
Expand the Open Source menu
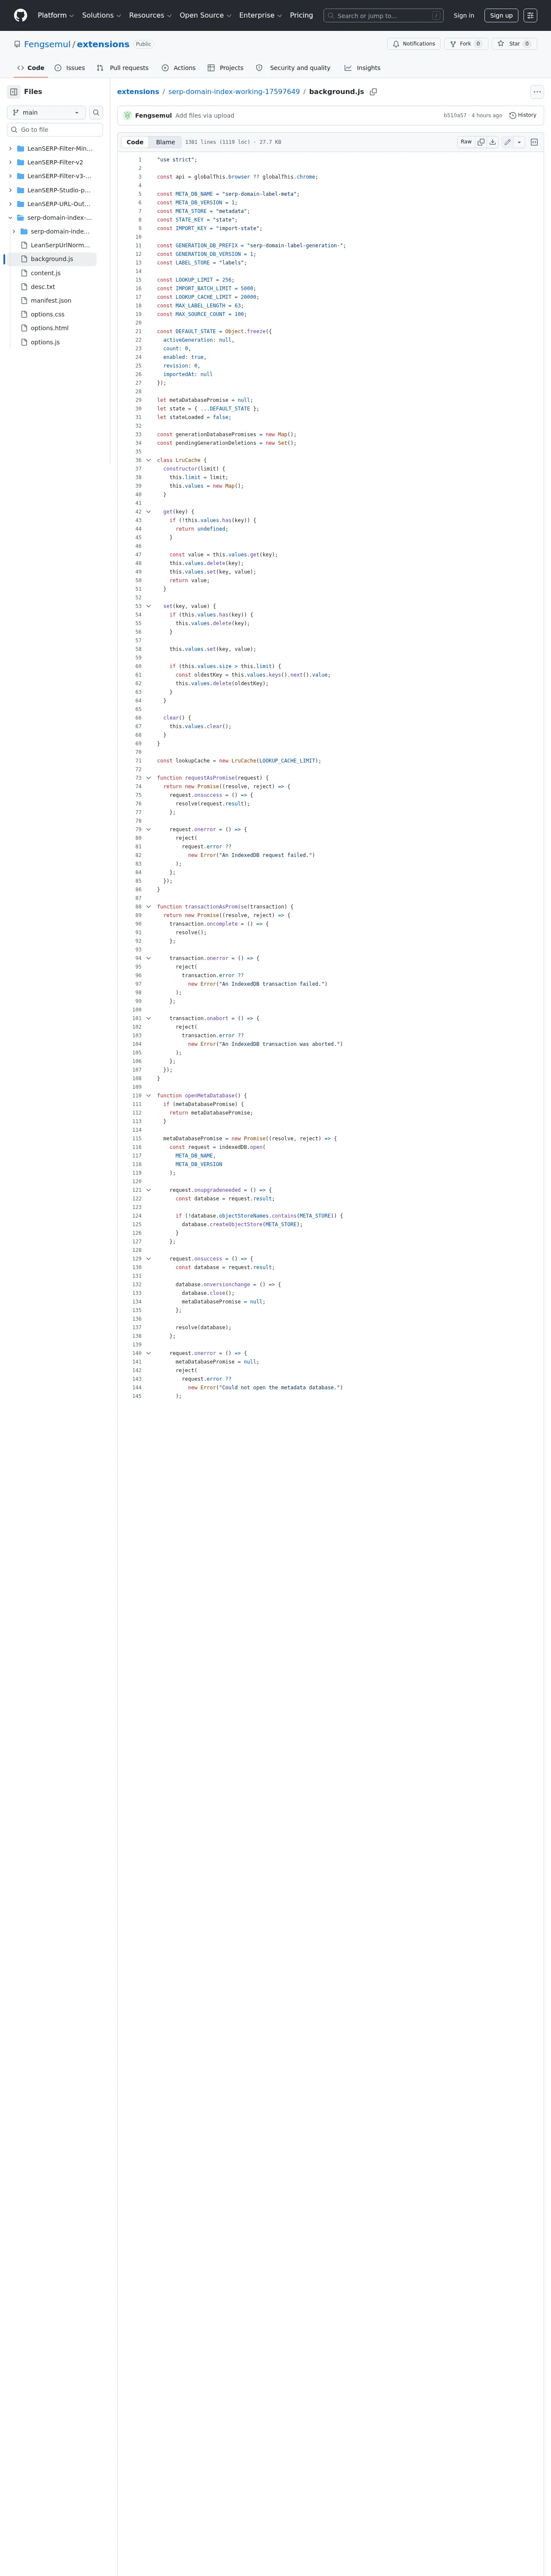[205, 15]
